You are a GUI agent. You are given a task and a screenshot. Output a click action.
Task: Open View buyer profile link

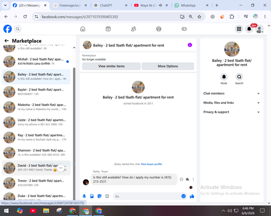click(151, 164)
